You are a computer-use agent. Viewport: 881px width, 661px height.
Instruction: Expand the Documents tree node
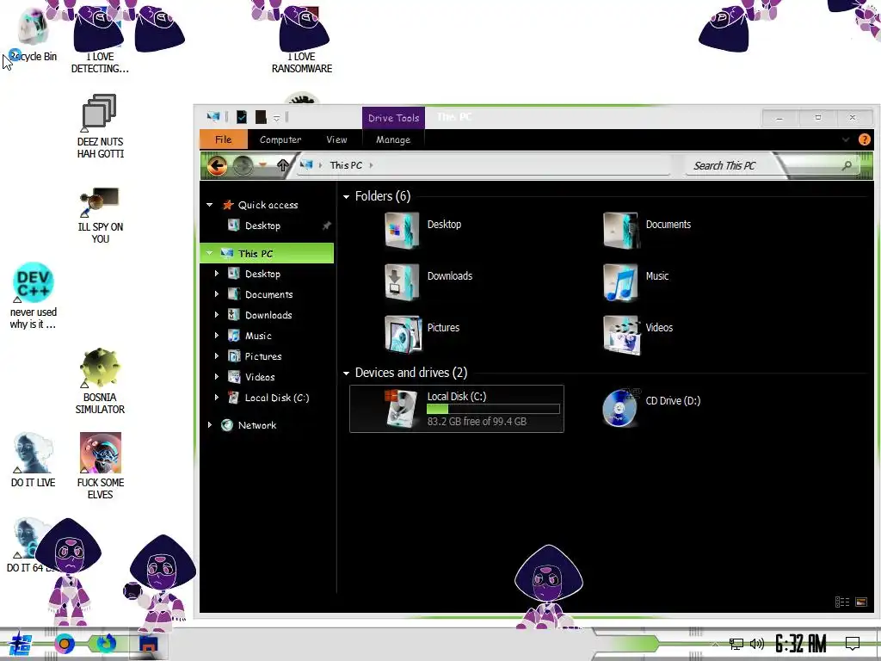217,294
